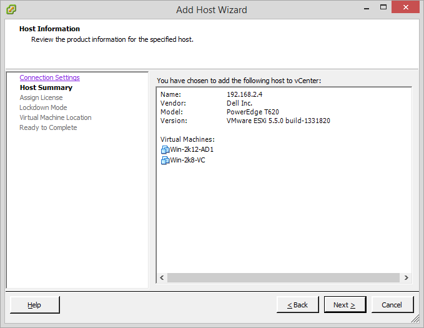This screenshot has width=424, height=328.
Task: Return to the Connection Settings step link
Action: click(49, 77)
